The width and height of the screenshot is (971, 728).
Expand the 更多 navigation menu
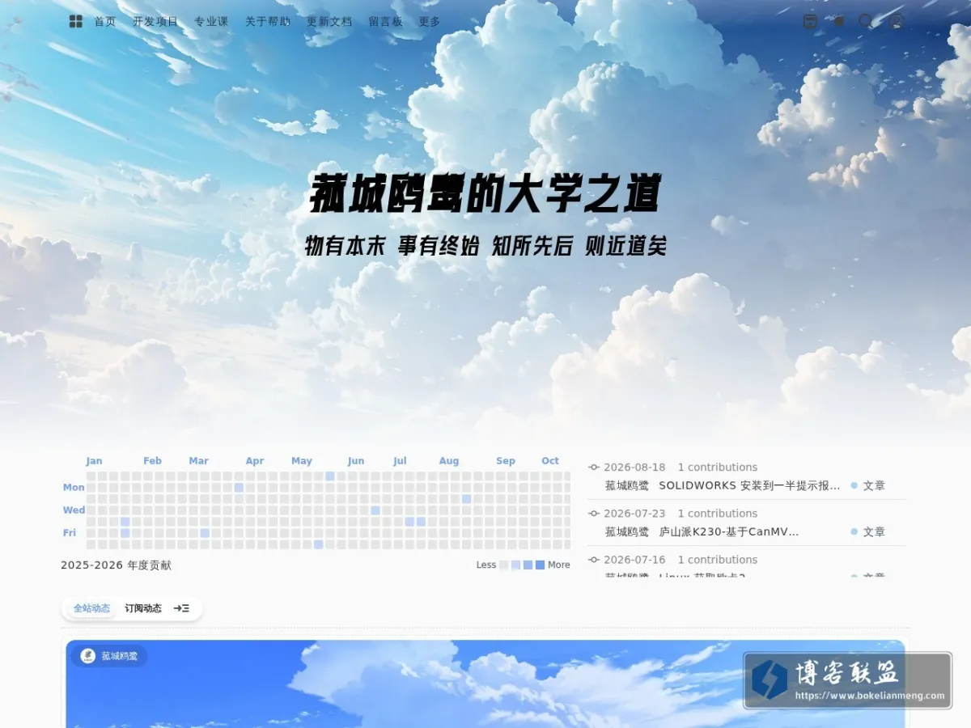click(x=430, y=22)
